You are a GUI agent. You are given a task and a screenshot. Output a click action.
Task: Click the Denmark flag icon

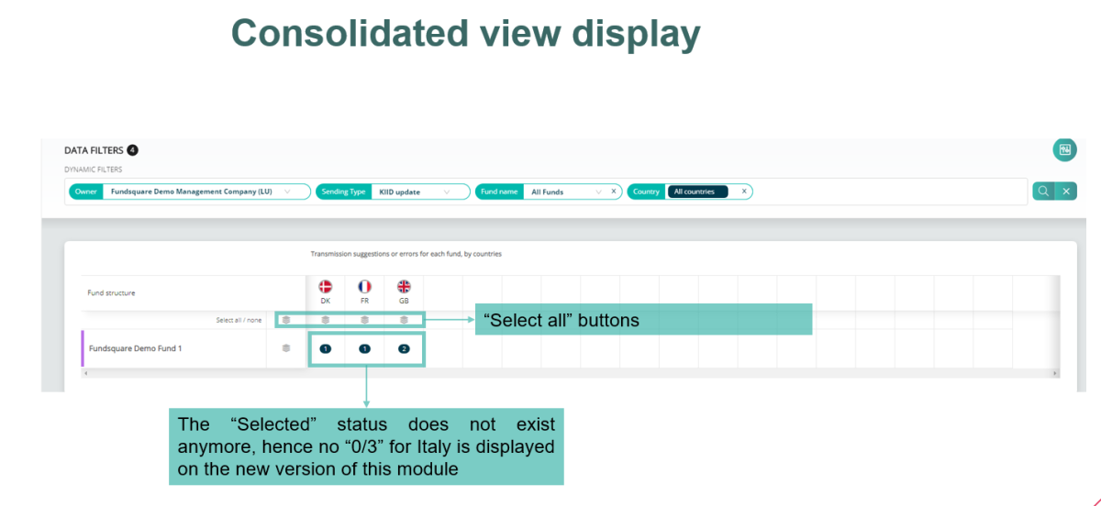(325, 287)
